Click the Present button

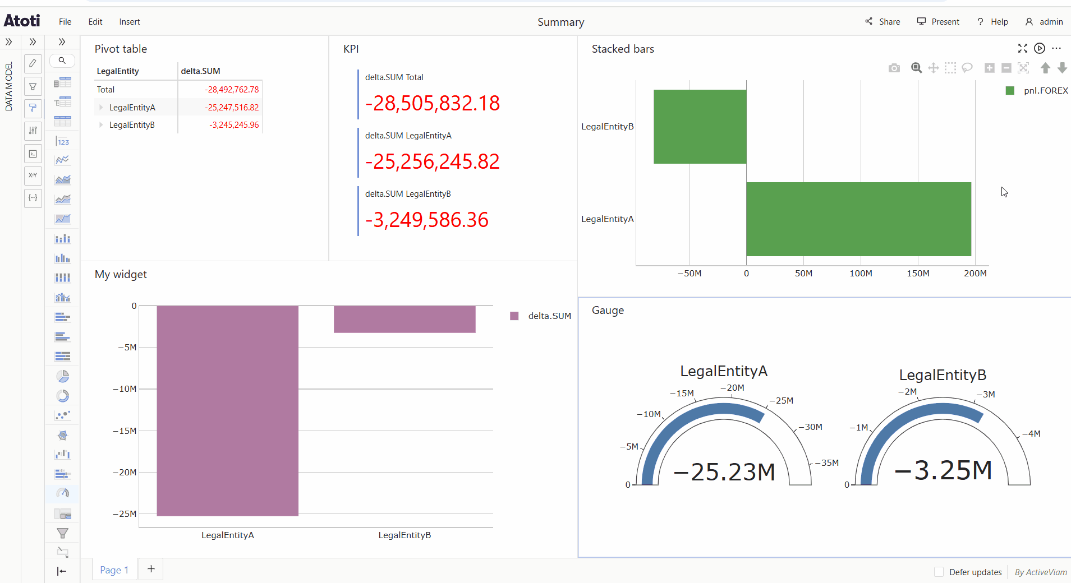tap(938, 22)
